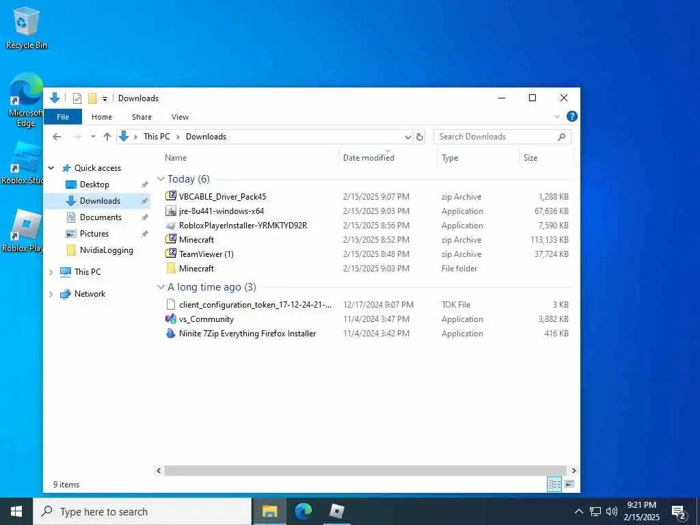This screenshot has height=525, width=700.
Task: Launch Microsoft Edge from the desktop shortcut
Action: pyautogui.click(x=25, y=100)
